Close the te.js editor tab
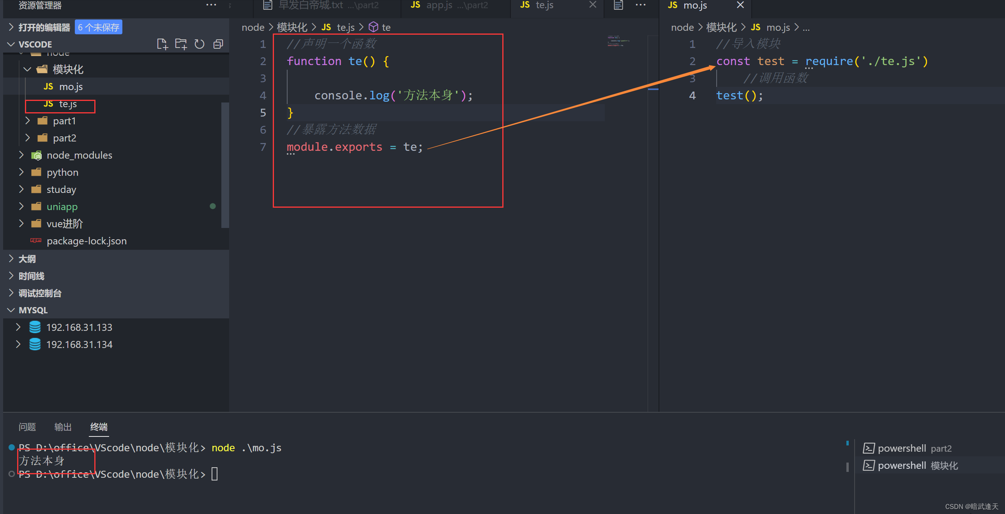The width and height of the screenshot is (1005, 514). tap(593, 5)
